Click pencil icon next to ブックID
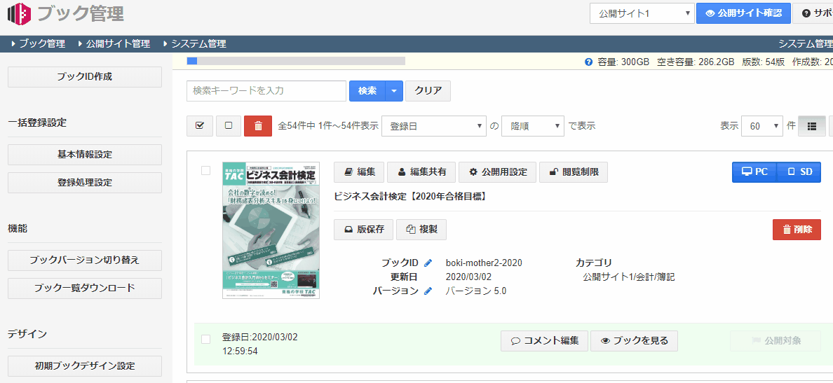 tap(428, 263)
